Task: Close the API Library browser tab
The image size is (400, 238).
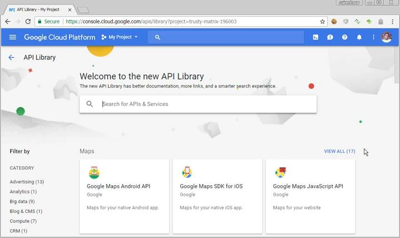Action: pyautogui.click(x=70, y=9)
